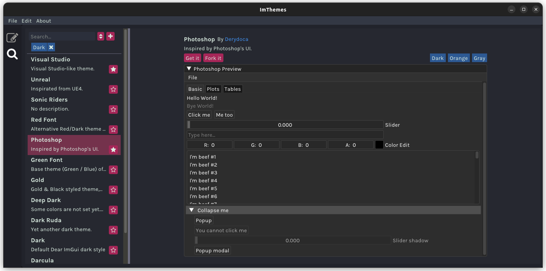Image resolution: width=546 pixels, height=271 pixels.
Task: Toggle favorite star for Green Font theme
Action: pos(114,170)
